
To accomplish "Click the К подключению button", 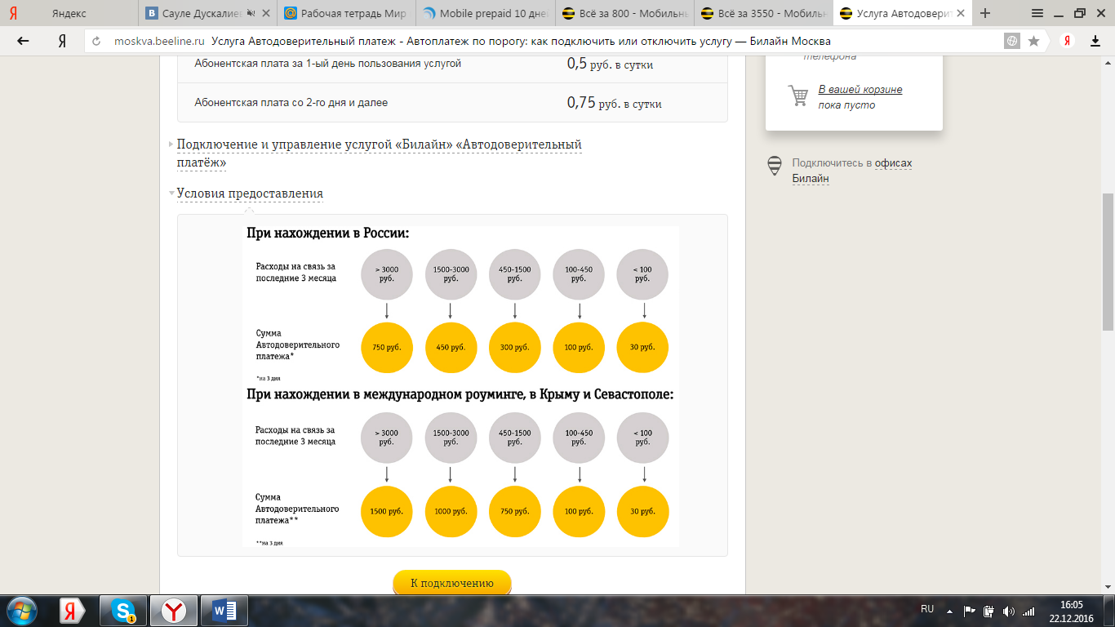I will (x=452, y=583).
